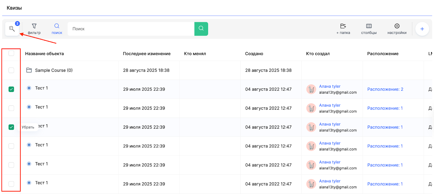The width and height of the screenshot is (434, 194).
Task: Click the magic wand bulk actions icon
Action: [x=12, y=28]
